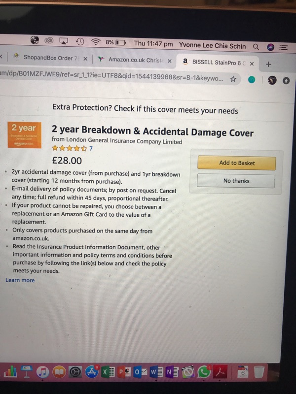Open Notification Center list icon
Screen dimensions: 296x394
[x=283, y=47]
